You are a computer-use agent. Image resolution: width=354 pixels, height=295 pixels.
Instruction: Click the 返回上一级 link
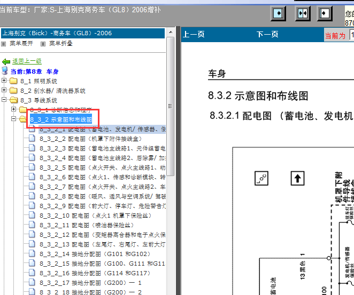[x=27, y=61]
